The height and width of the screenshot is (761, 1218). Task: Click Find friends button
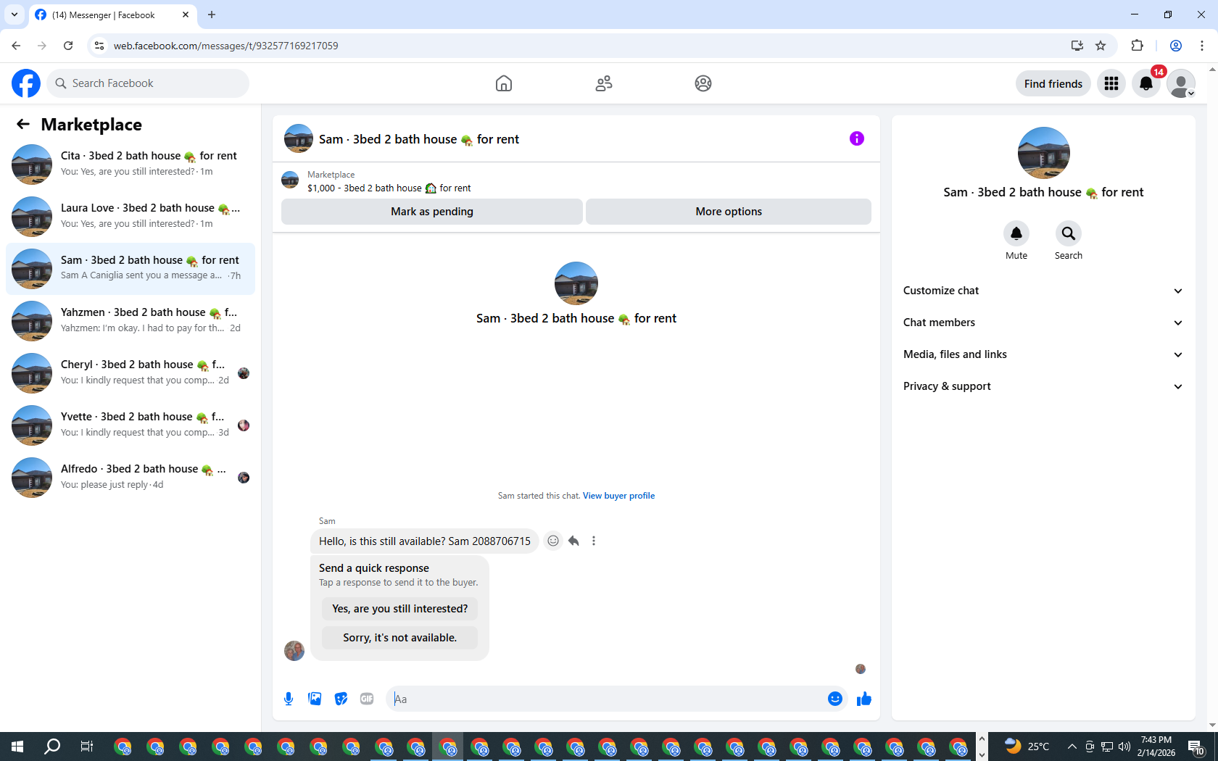[1053, 83]
